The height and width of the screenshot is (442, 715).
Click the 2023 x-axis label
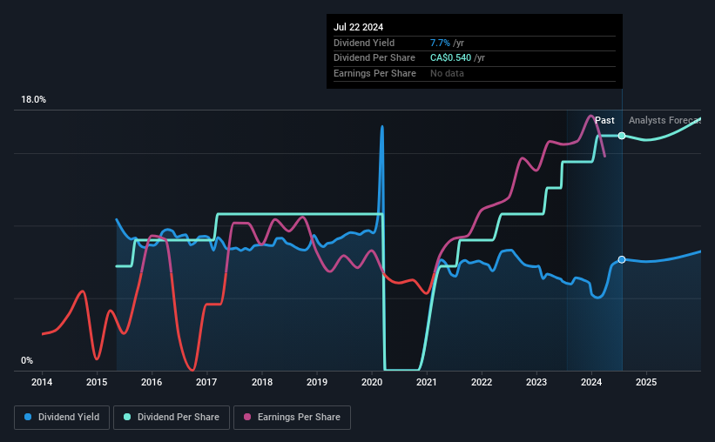coord(536,382)
